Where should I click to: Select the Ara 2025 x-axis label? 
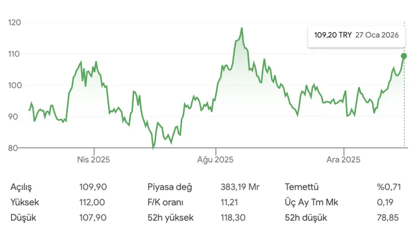pos(343,160)
